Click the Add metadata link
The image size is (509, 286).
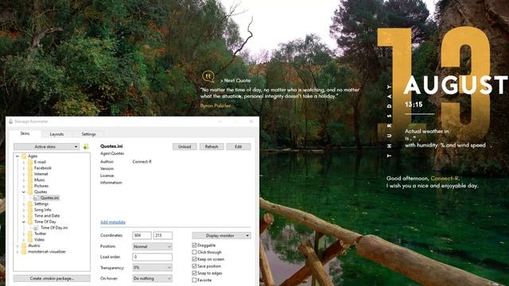point(113,222)
